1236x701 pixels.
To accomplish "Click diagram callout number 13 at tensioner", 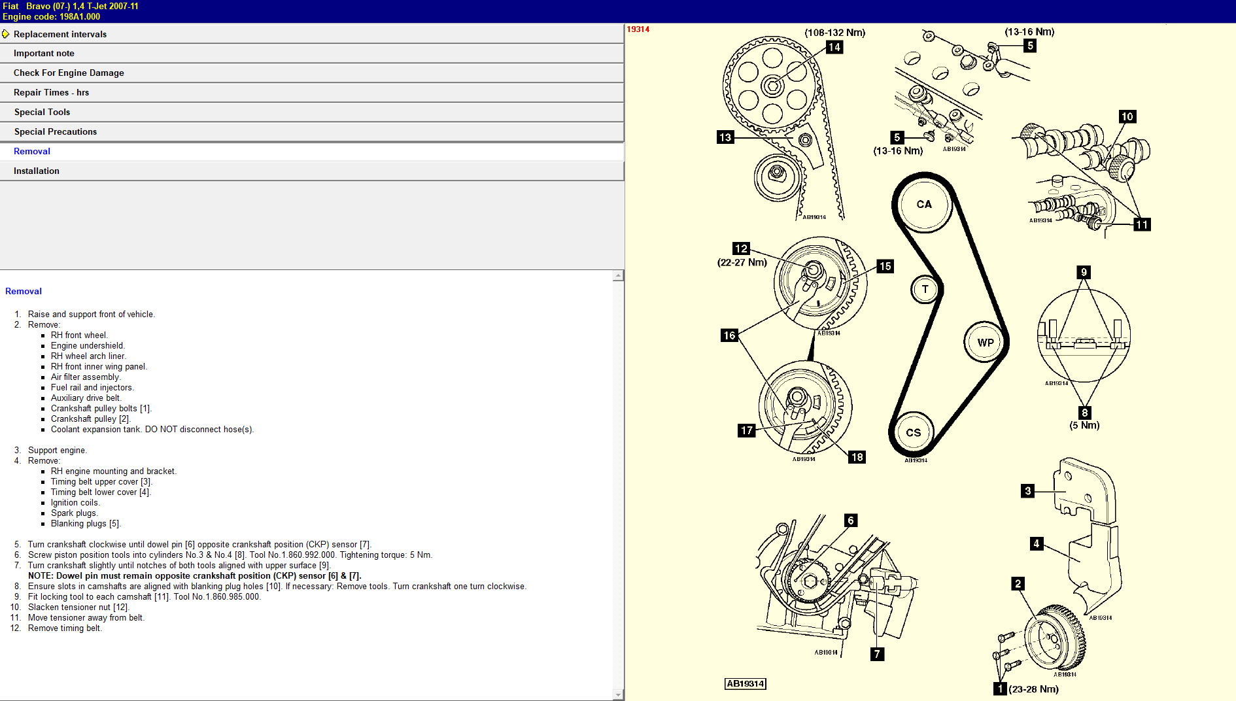I will point(725,137).
